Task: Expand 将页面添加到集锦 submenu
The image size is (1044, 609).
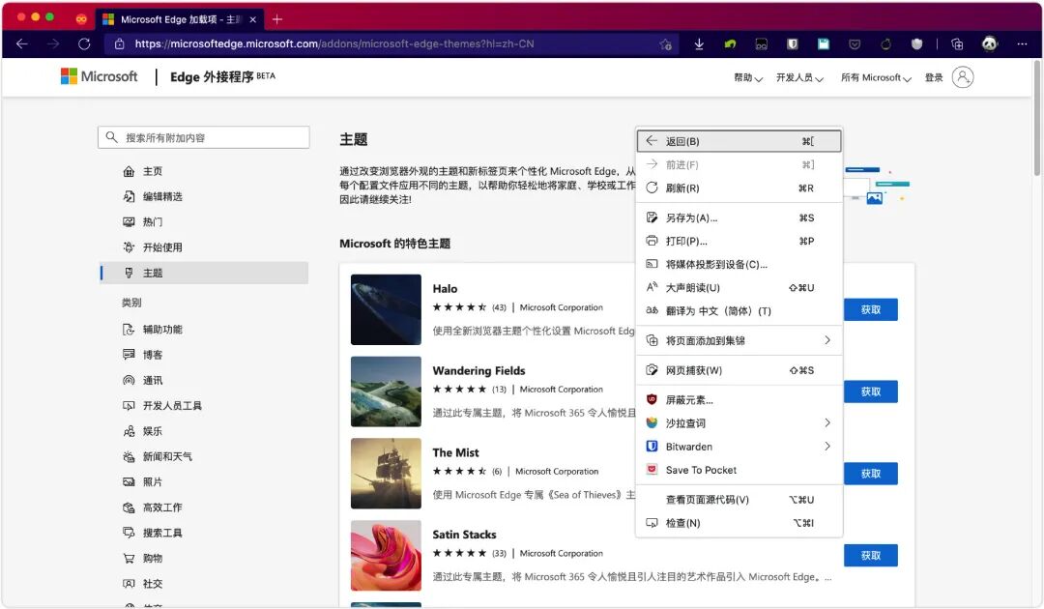Action: (x=739, y=341)
